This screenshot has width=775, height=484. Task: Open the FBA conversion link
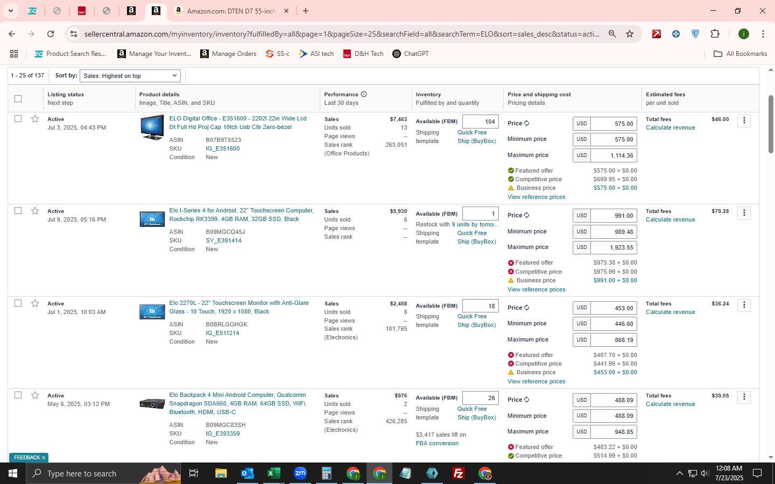pos(437,443)
